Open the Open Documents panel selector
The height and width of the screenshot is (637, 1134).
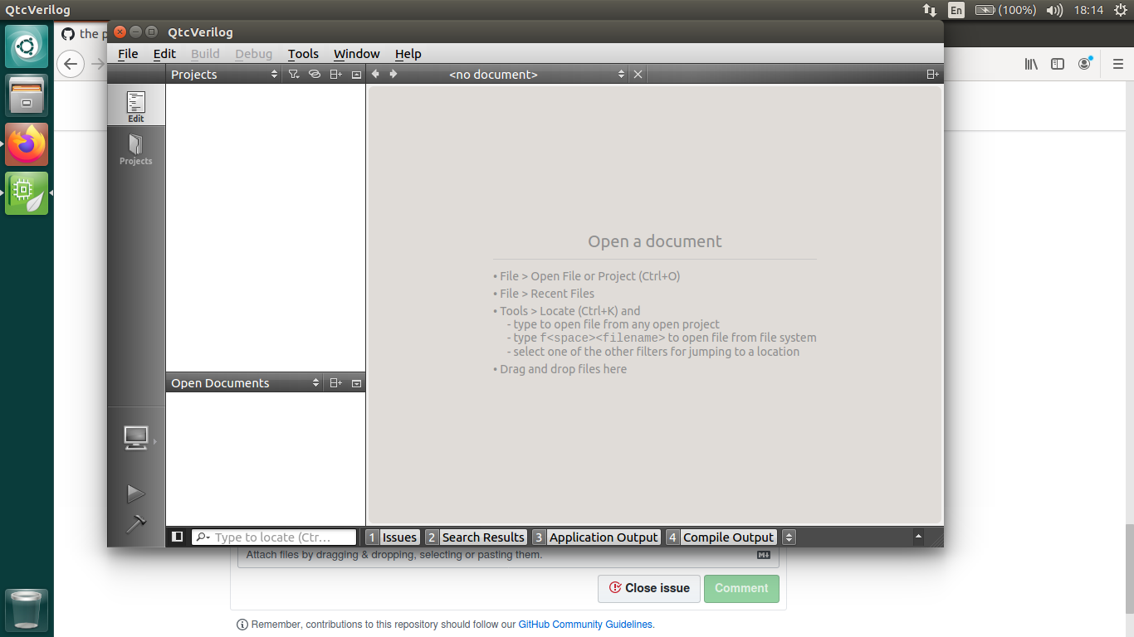pyautogui.click(x=315, y=382)
